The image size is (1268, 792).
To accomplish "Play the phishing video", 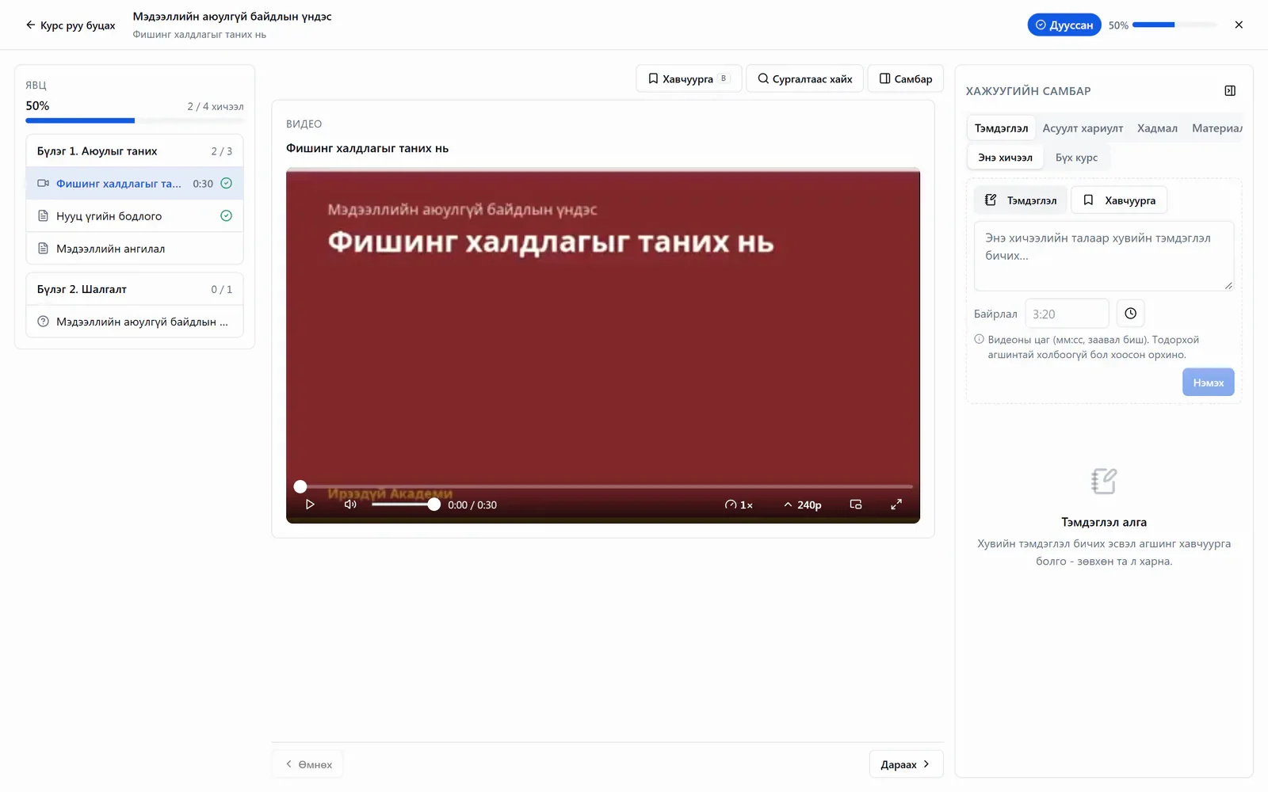I will (310, 505).
